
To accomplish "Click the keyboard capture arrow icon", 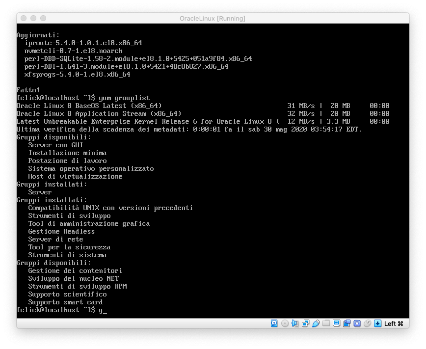I will pyautogui.click(x=377, y=323).
